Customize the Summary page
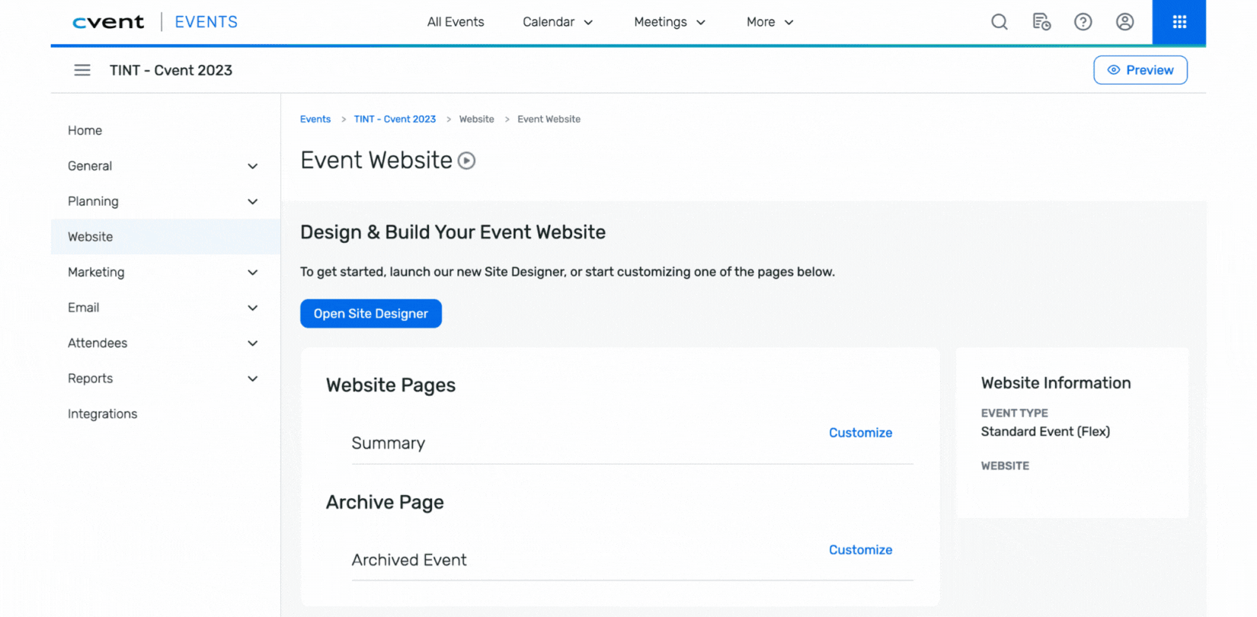 coord(860,433)
